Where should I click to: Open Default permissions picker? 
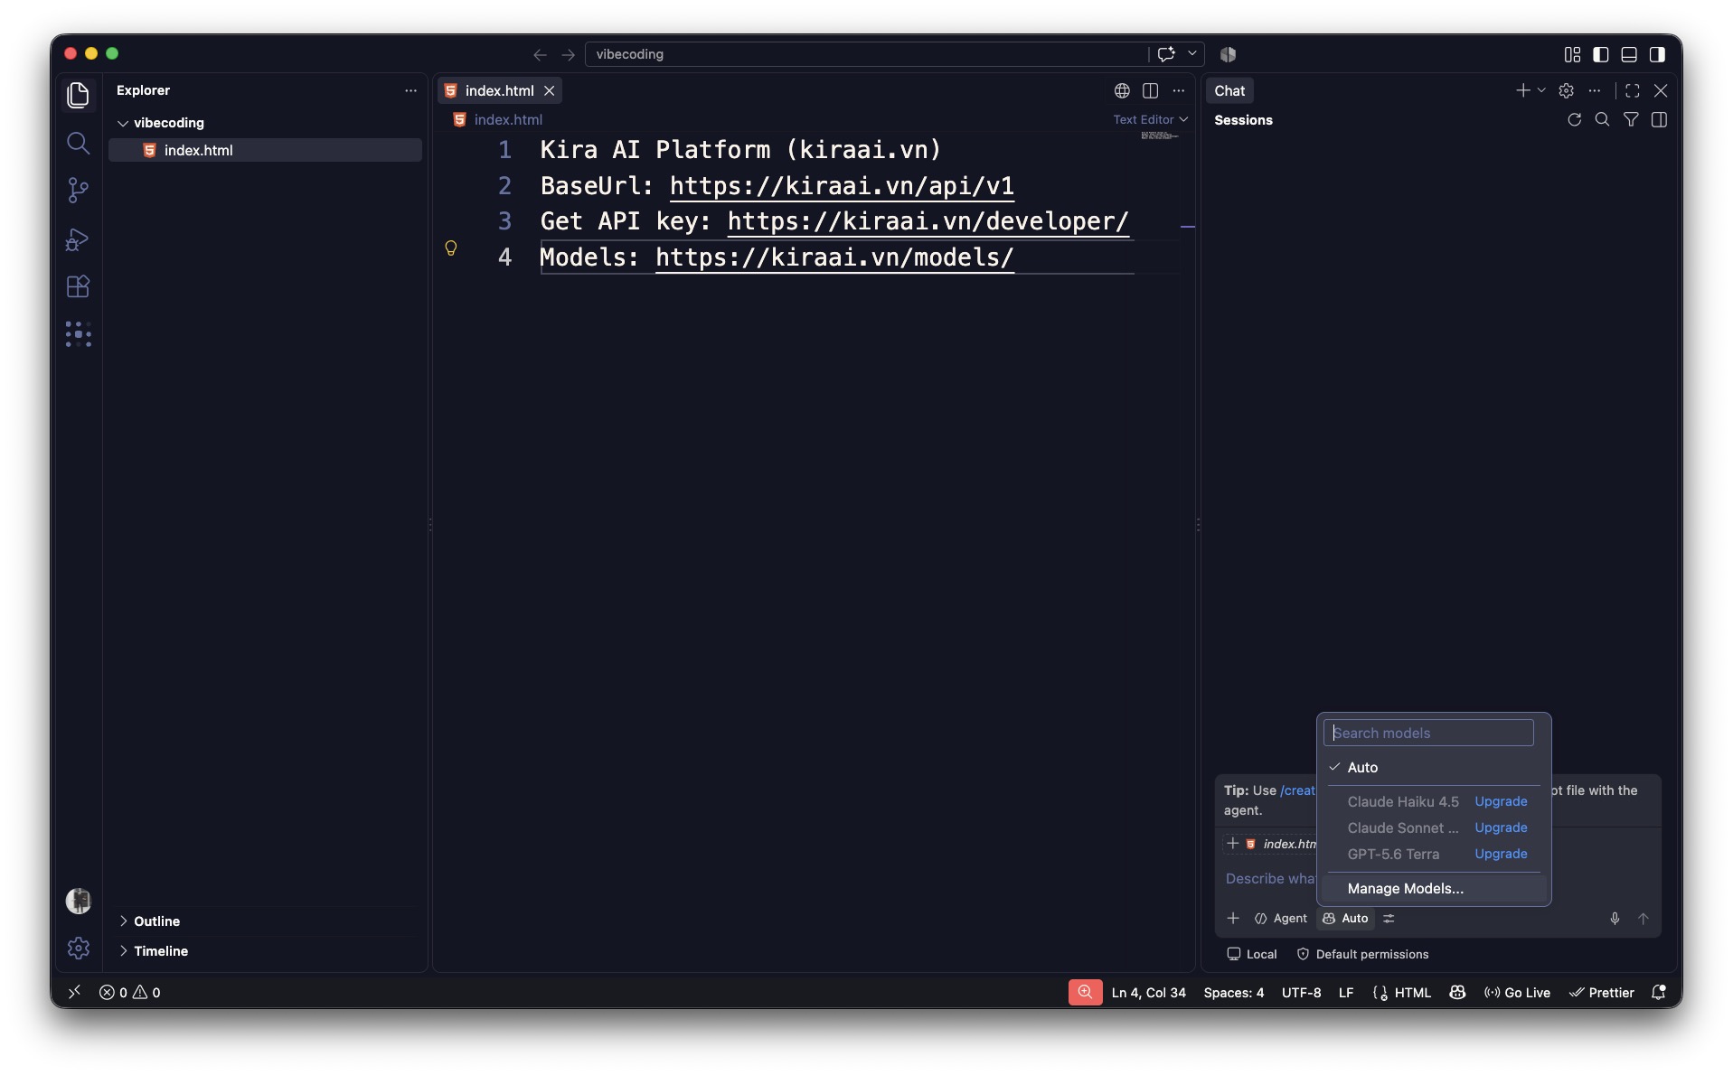(1362, 954)
